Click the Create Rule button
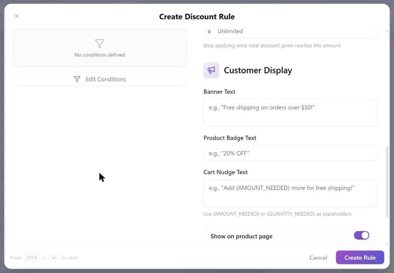 click(x=360, y=258)
